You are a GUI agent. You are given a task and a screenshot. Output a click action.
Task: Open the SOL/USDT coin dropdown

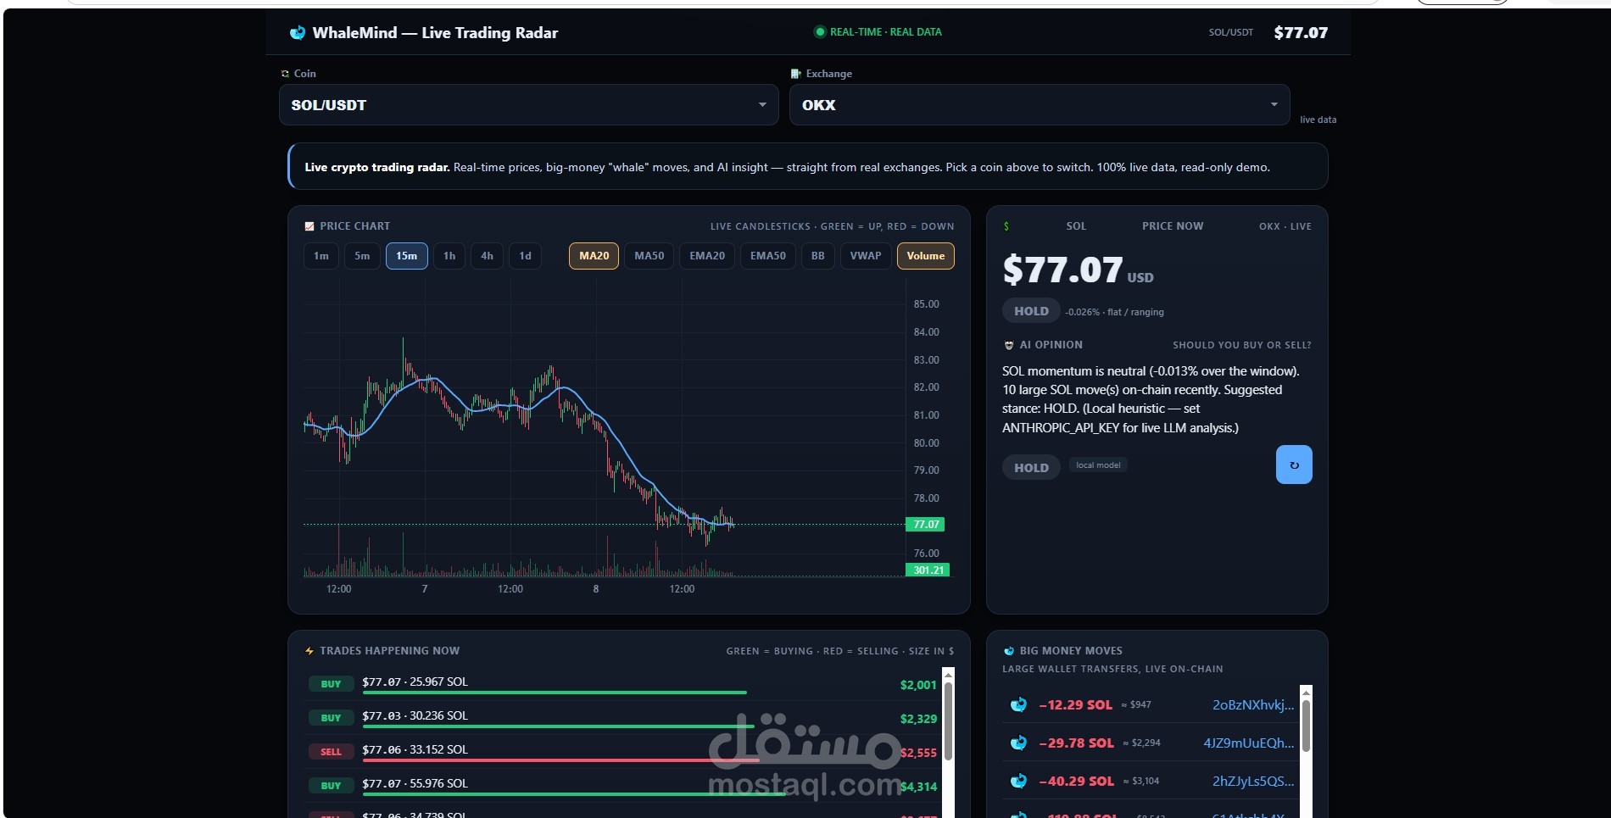(x=529, y=105)
